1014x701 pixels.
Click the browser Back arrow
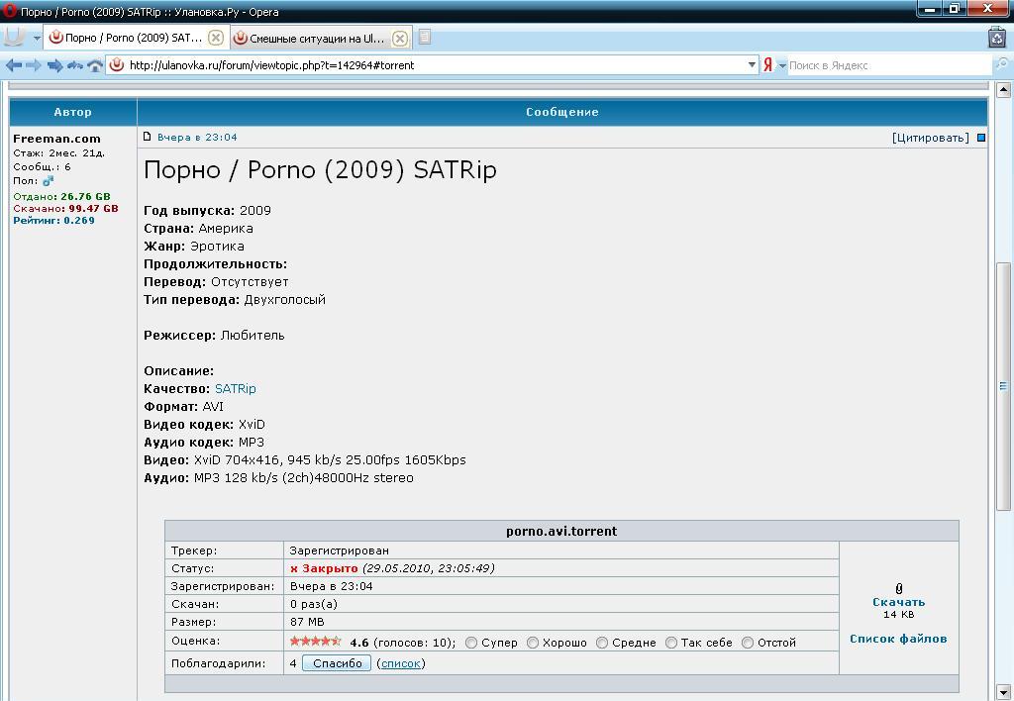[x=13, y=65]
